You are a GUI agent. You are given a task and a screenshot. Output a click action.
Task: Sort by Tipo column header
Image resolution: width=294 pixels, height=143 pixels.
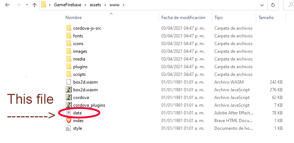click(218, 18)
